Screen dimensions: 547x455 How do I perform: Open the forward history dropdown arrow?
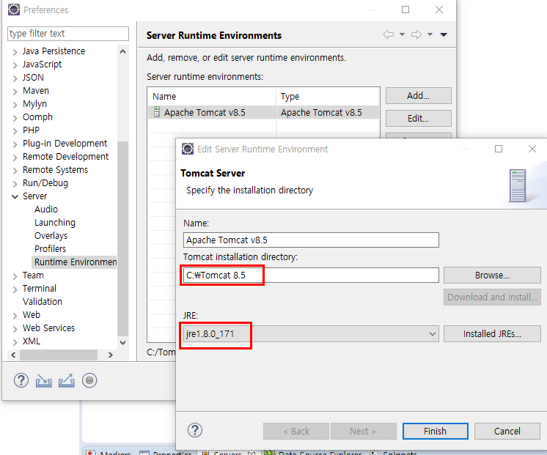(430, 34)
